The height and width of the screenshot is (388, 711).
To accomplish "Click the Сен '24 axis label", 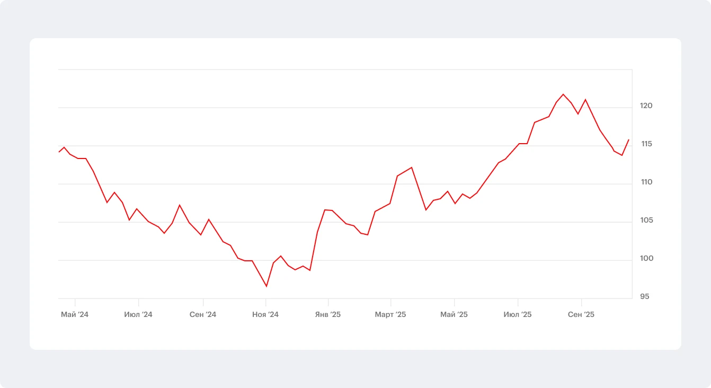I will (203, 314).
